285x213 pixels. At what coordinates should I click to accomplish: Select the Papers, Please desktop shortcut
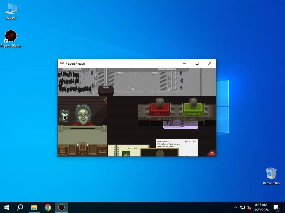coord(11,39)
